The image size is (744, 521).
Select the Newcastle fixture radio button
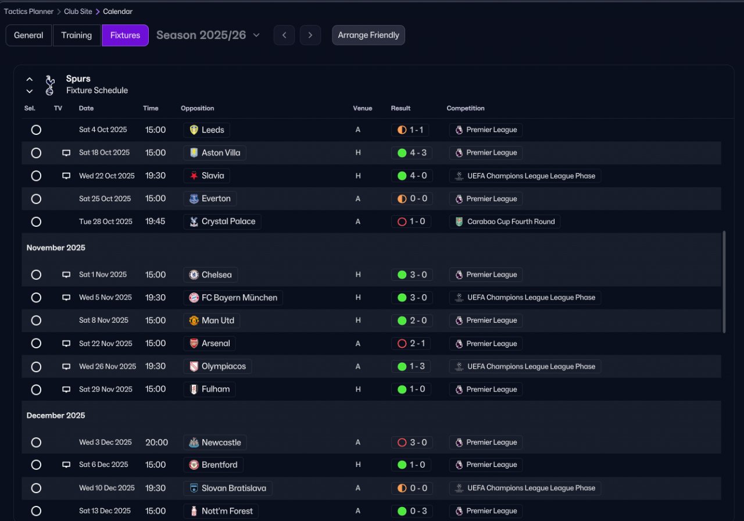click(36, 443)
